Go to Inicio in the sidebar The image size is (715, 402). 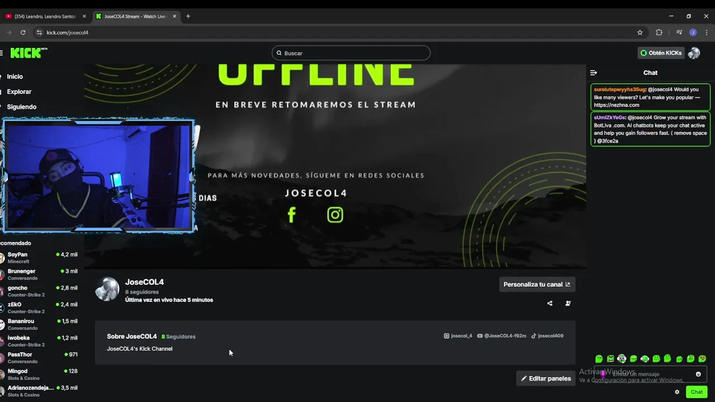click(15, 76)
